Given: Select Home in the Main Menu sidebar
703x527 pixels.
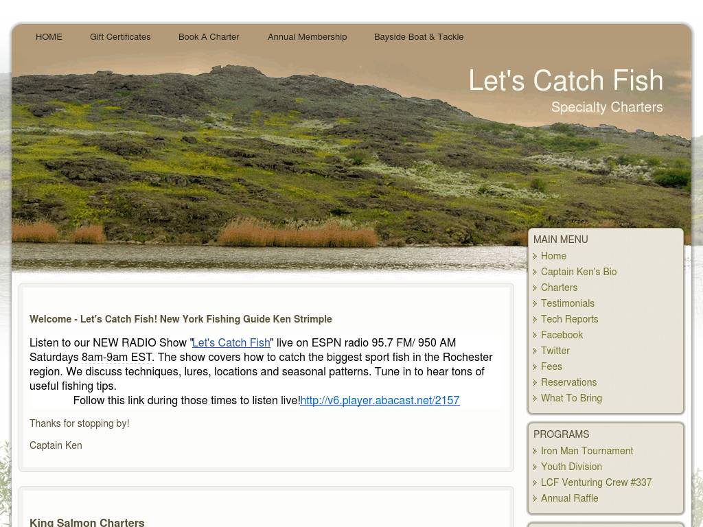Looking at the screenshot, I should click(x=553, y=256).
